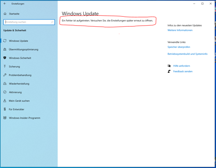
Task: Click the Aktivierung checkmark icon
Action: click(x=5, y=92)
